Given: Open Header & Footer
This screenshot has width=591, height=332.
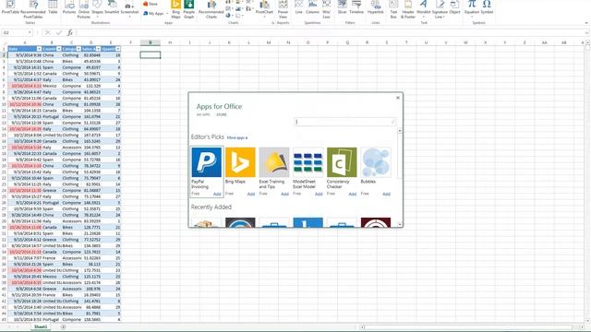Looking at the screenshot, I should tap(408, 9).
